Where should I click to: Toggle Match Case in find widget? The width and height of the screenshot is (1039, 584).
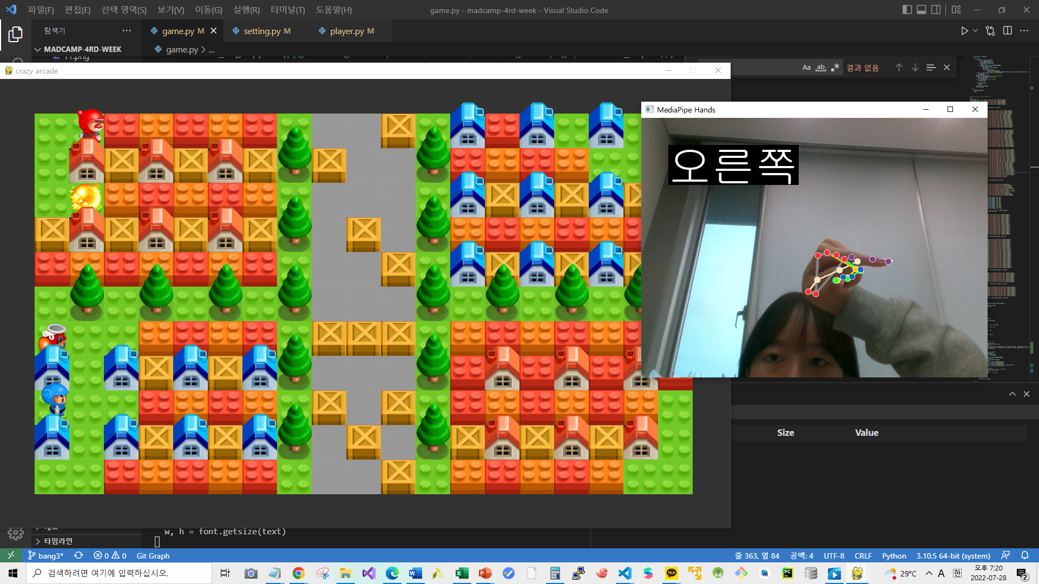pyautogui.click(x=806, y=68)
